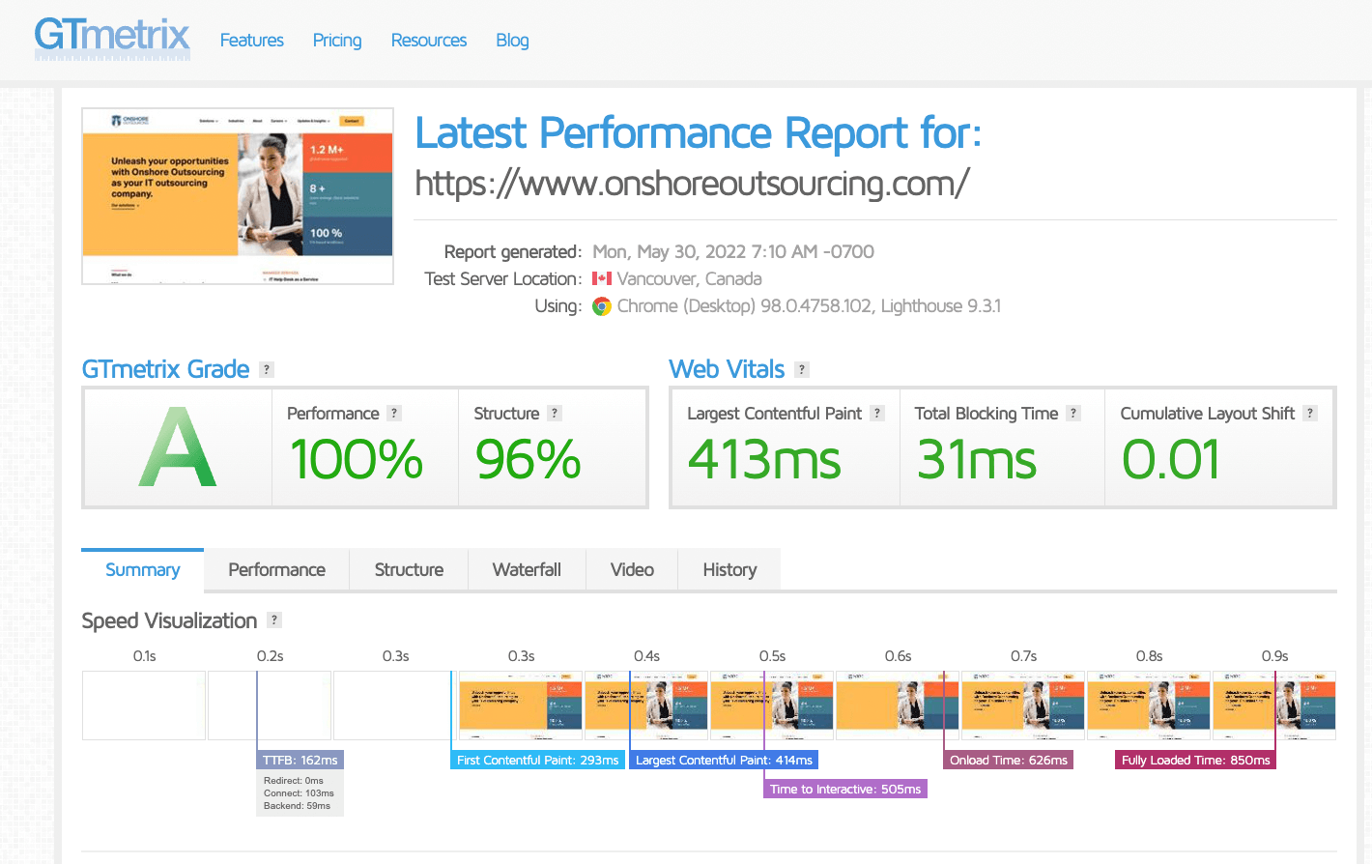1372x864 pixels.
Task: Select the 0.1s filmstrip frame
Action: pyautogui.click(x=144, y=706)
